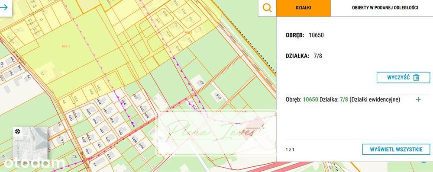Click the OBRĘB value 10650

[316, 35]
